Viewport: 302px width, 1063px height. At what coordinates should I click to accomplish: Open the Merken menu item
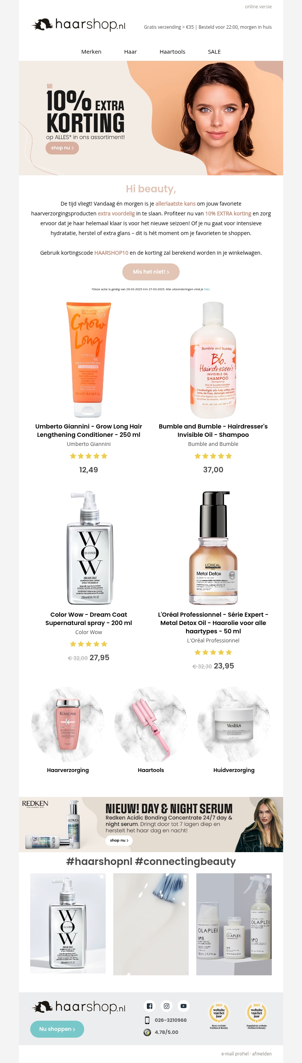91,52
